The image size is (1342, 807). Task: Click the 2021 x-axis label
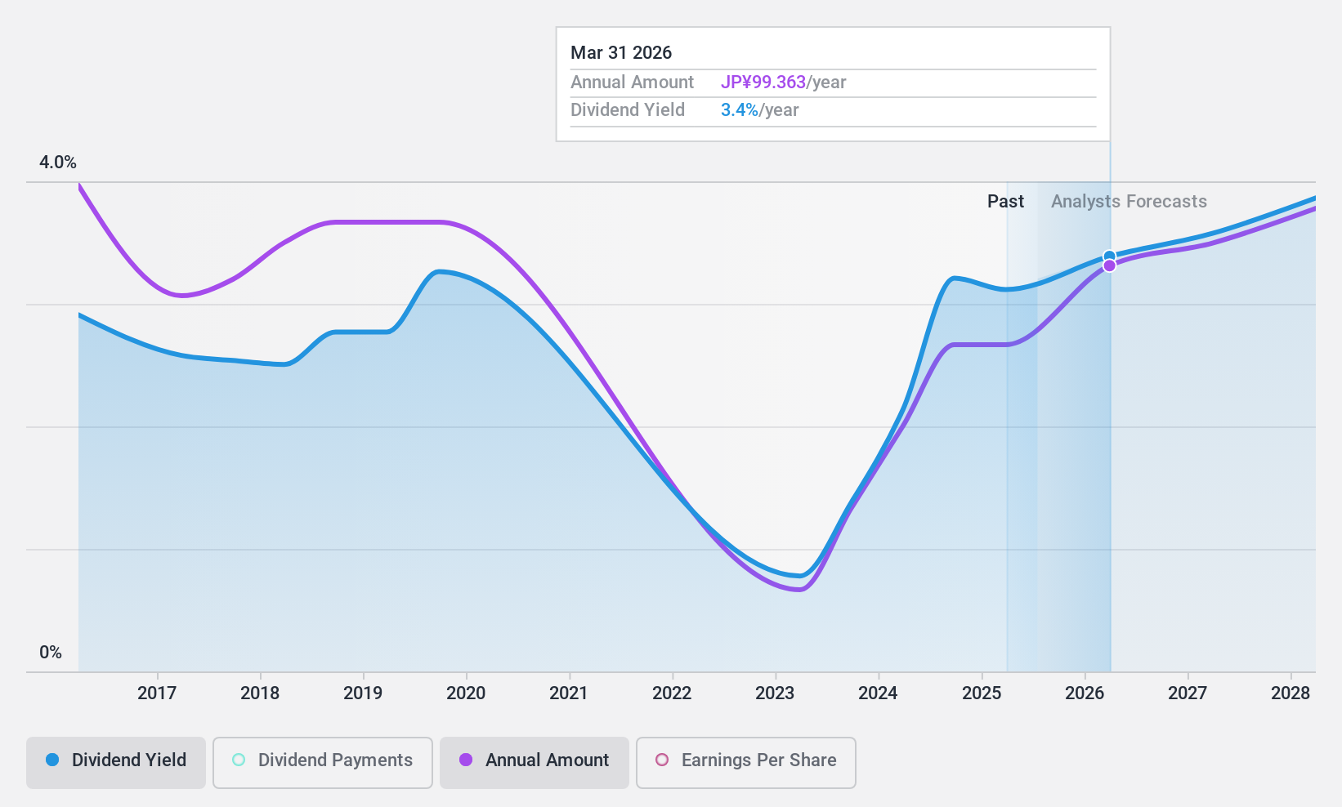pos(569,693)
